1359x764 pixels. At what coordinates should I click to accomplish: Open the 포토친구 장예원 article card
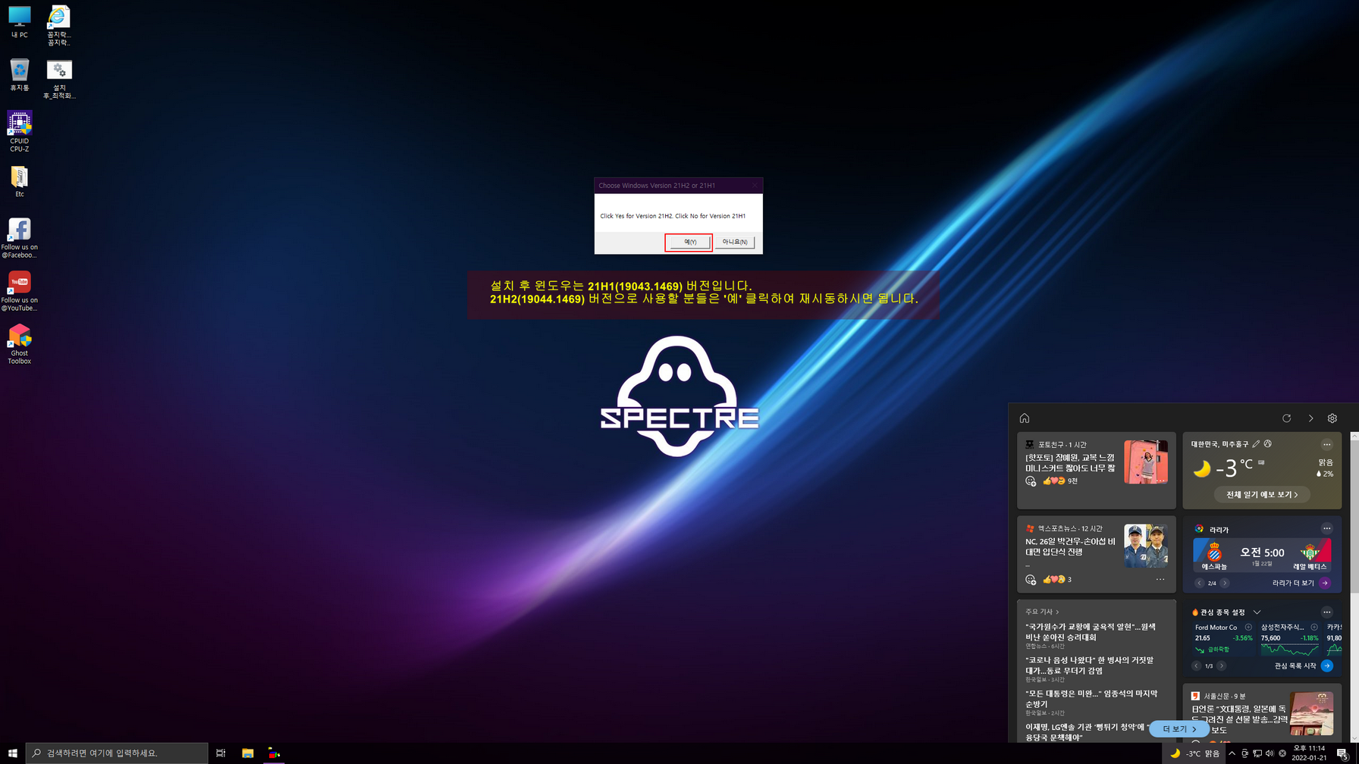pyautogui.click(x=1096, y=470)
